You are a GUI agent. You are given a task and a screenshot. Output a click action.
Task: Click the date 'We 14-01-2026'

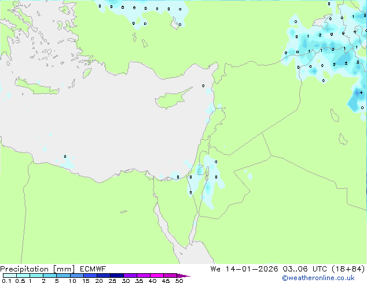pos(244,269)
